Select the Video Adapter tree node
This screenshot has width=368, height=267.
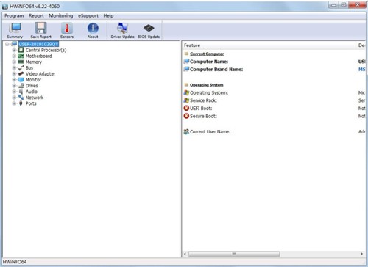[x=40, y=73]
